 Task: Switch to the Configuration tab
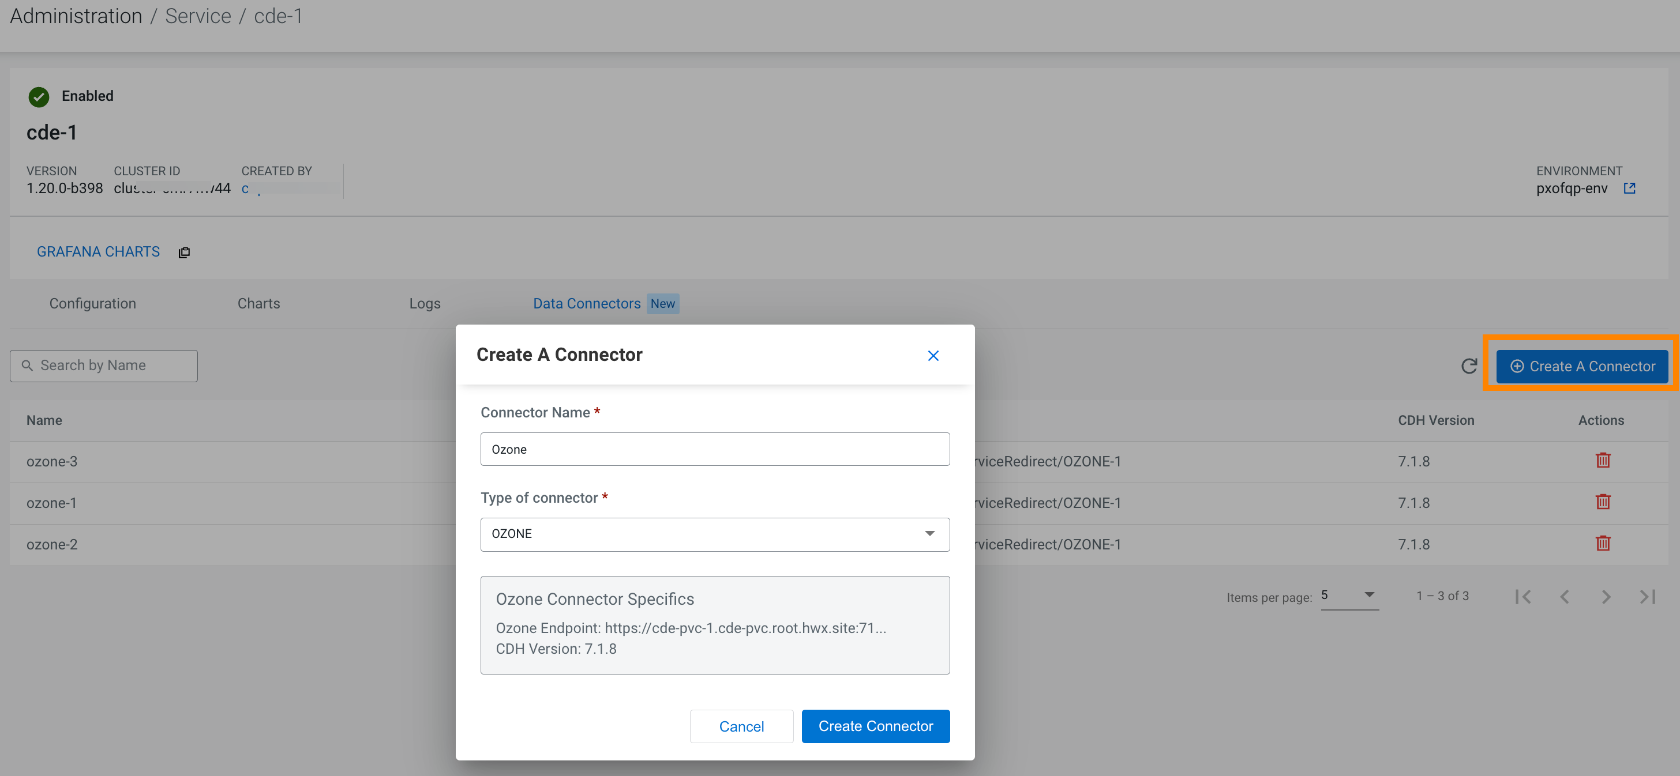(93, 304)
